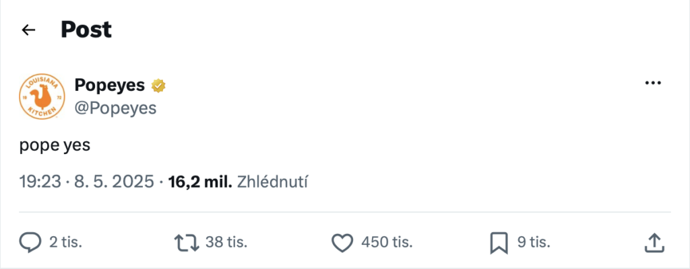
Task: Click the Post page heading
Action: point(86,30)
